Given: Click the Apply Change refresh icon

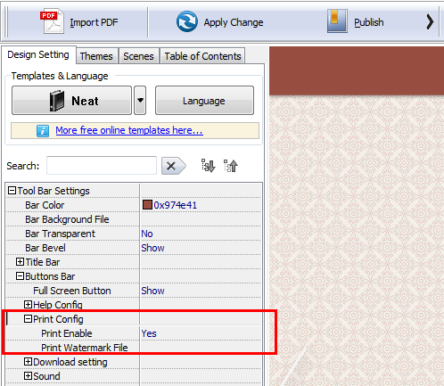Looking at the screenshot, I should 186,21.
